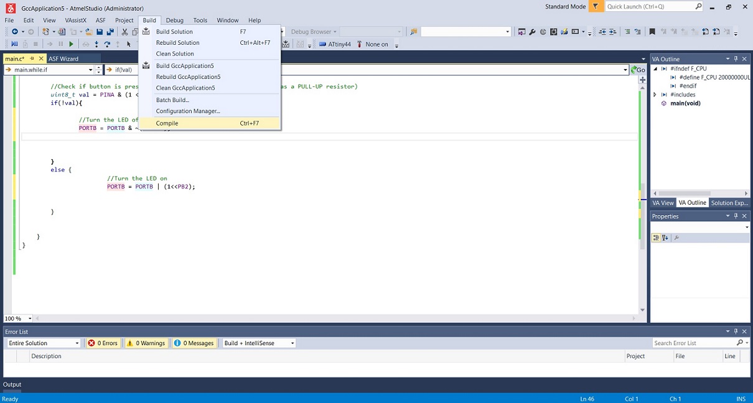Click the comment selection toolbar icon

point(627,32)
